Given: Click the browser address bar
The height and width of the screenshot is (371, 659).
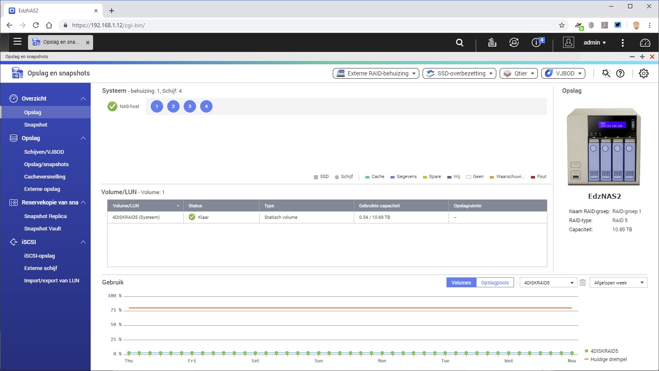Looking at the screenshot, I should tap(313, 25).
